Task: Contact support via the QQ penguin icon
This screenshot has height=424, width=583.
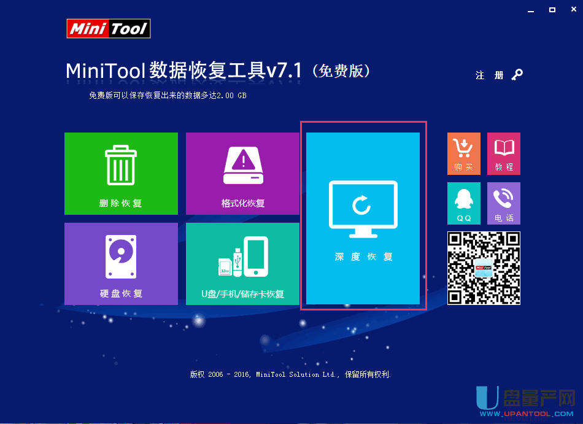Action: (463, 203)
